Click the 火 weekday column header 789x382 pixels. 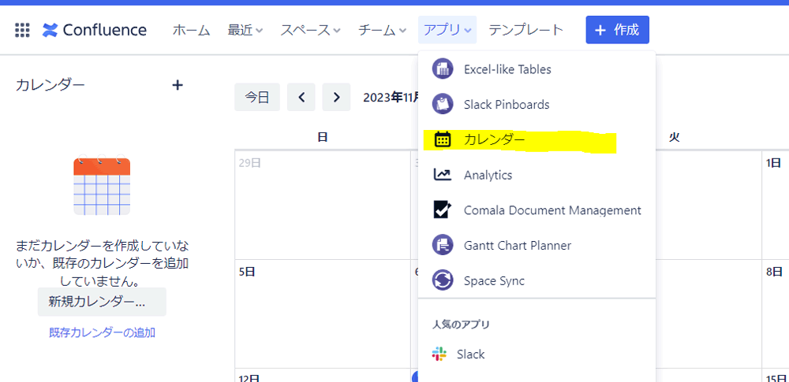[x=675, y=137]
